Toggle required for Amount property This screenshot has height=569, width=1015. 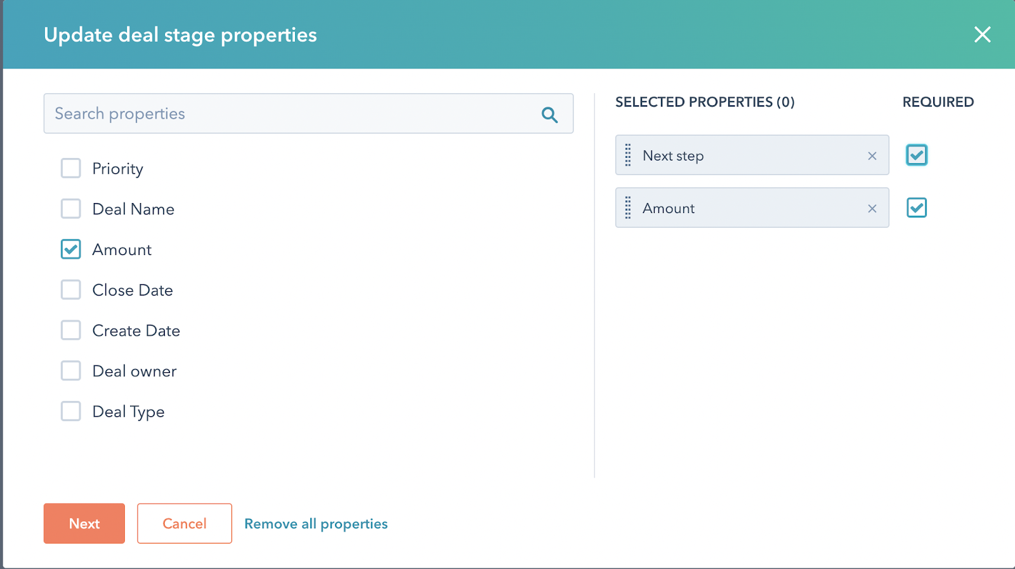(917, 208)
